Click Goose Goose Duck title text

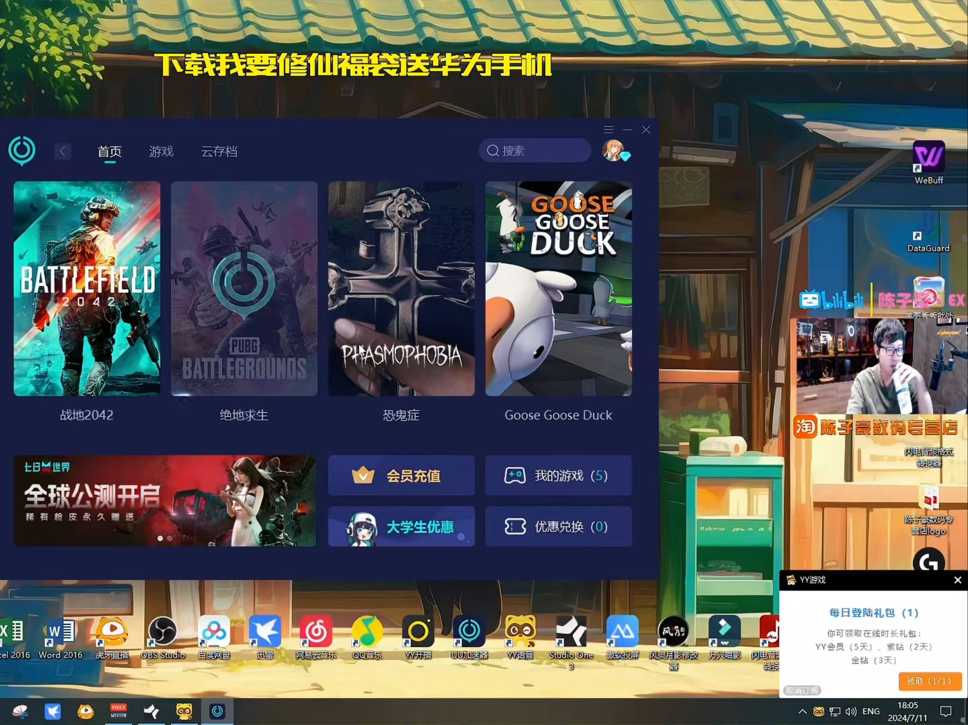pyautogui.click(x=558, y=415)
